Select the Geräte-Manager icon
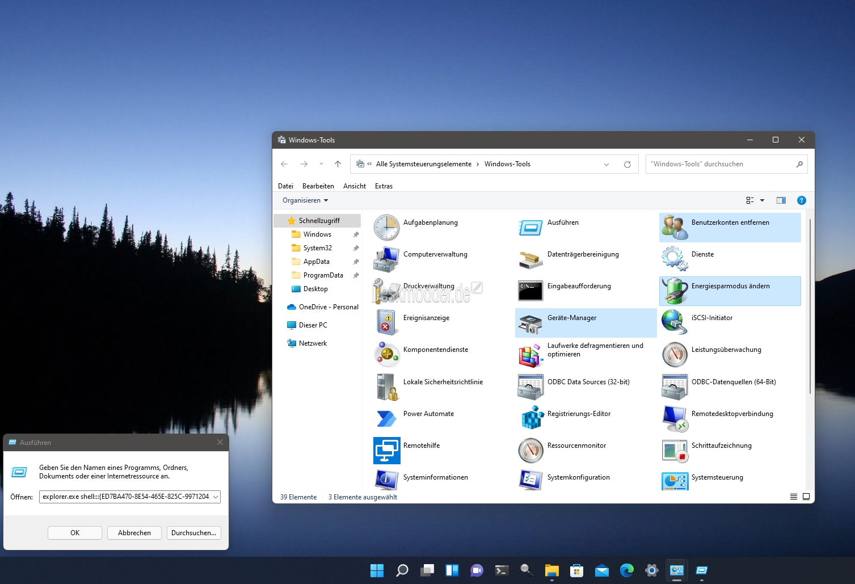This screenshot has height=584, width=855. tap(530, 323)
